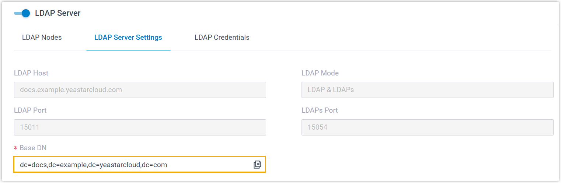Viewport: 561px width, 183px height.
Task: Click the LDAP Port label
Action: [30, 110]
